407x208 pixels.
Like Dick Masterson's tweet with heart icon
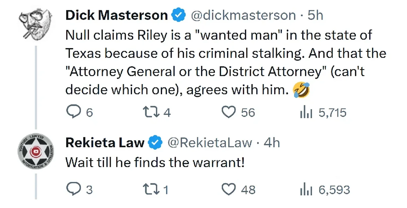click(228, 112)
